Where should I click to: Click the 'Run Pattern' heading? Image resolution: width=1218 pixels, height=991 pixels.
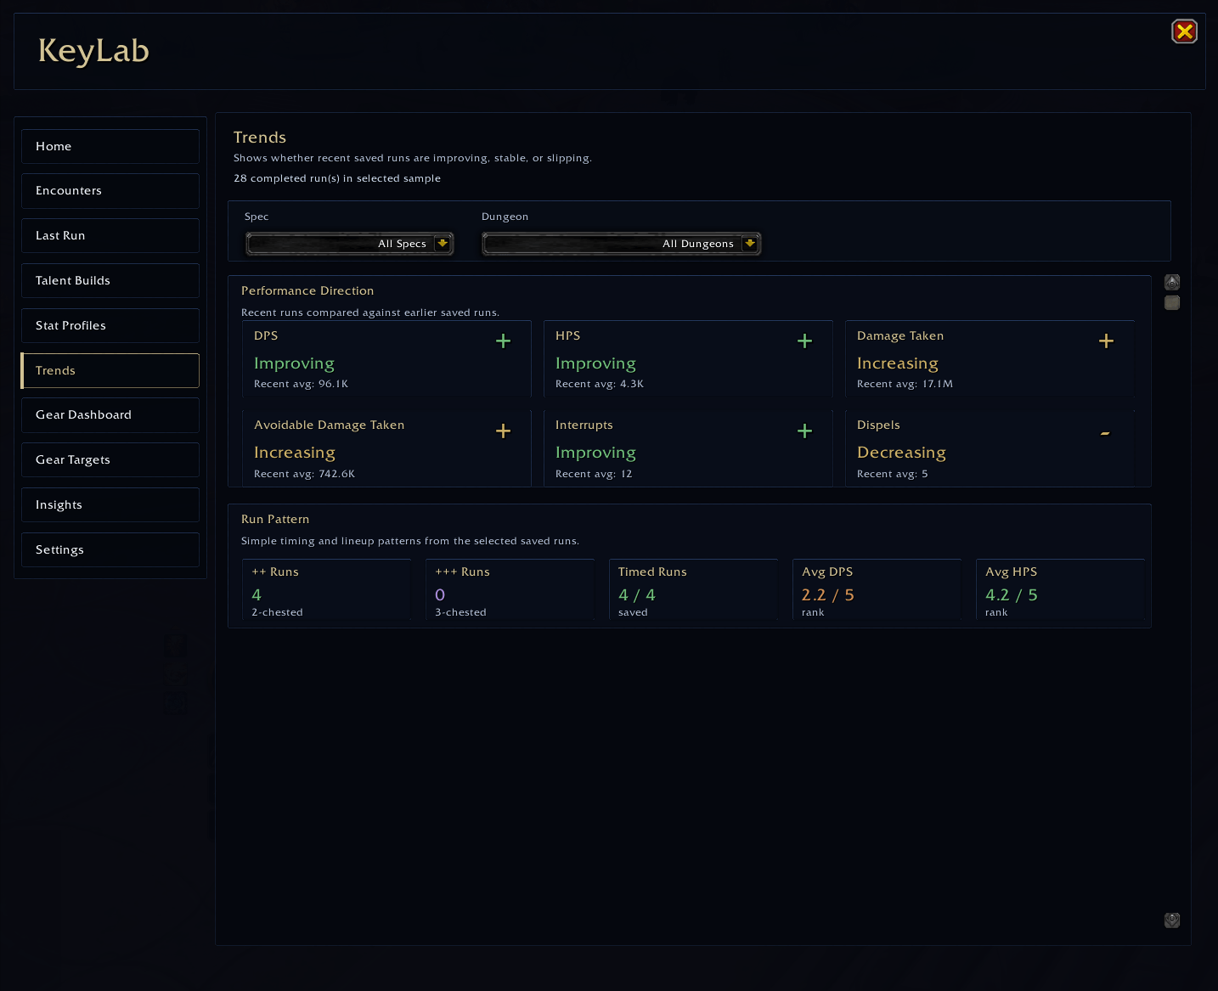275,520
